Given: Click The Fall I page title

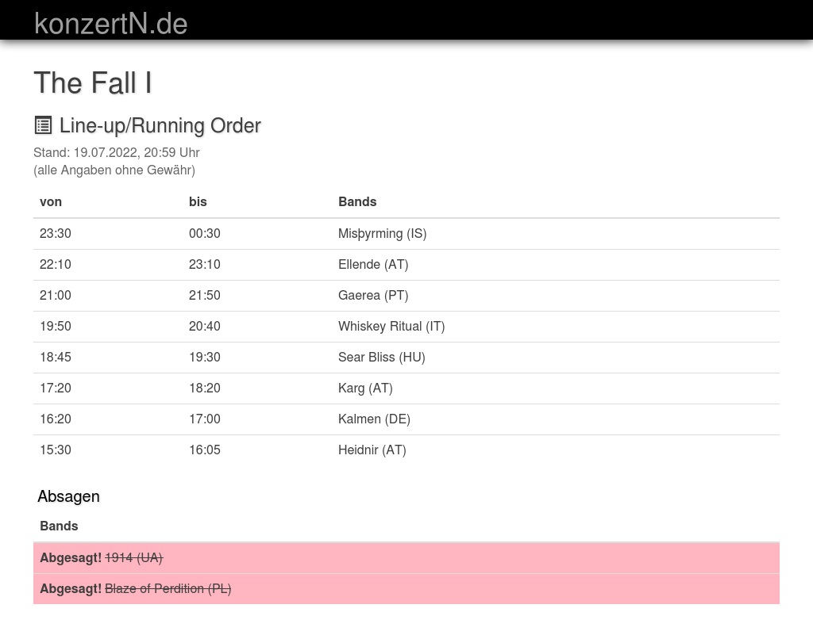Looking at the screenshot, I should [x=93, y=83].
